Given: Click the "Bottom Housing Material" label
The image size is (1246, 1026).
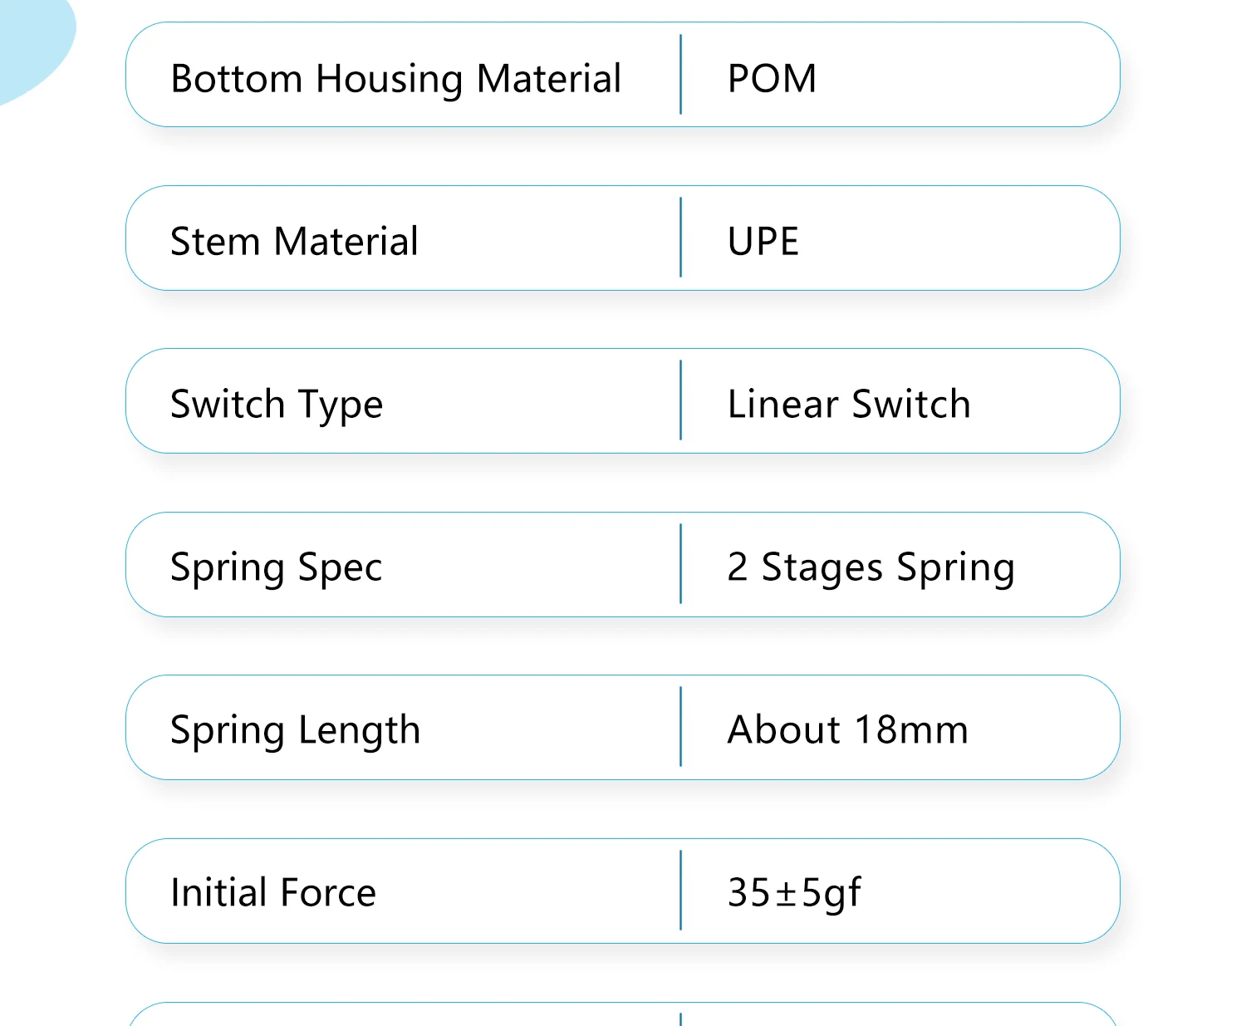Looking at the screenshot, I should pos(395,79).
